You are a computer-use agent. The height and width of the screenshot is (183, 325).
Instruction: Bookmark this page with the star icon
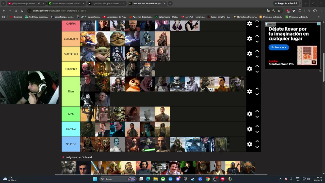click(x=279, y=11)
